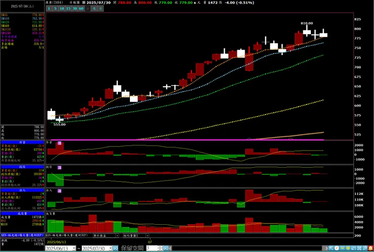Click the GO button after date range
Viewport: 374px width, 252px height.
point(115,248)
